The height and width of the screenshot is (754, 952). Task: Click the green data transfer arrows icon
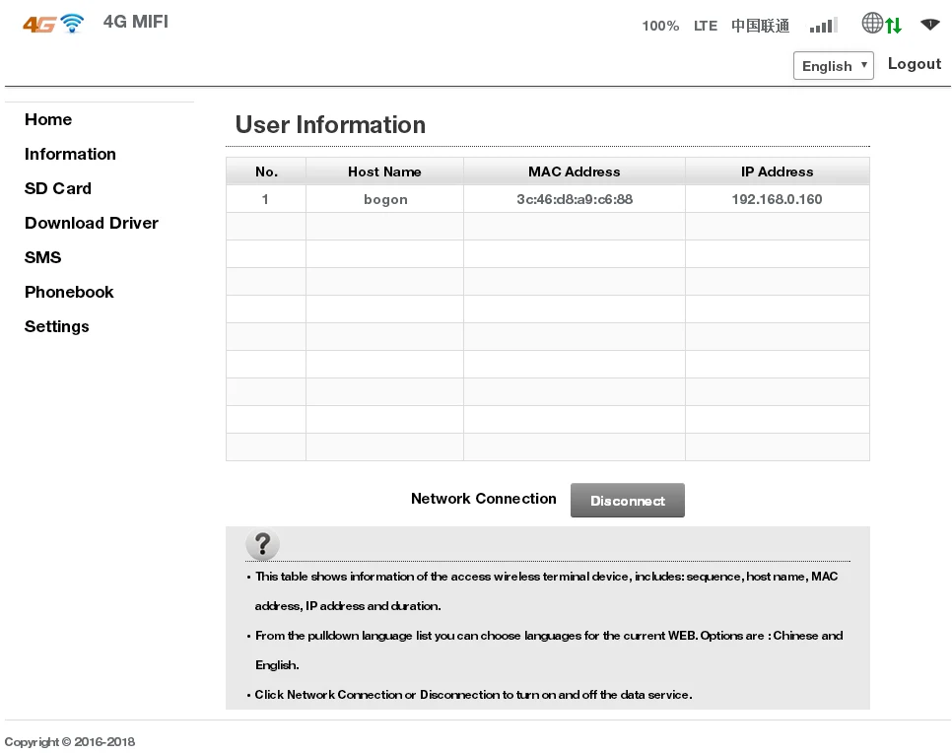coord(893,26)
